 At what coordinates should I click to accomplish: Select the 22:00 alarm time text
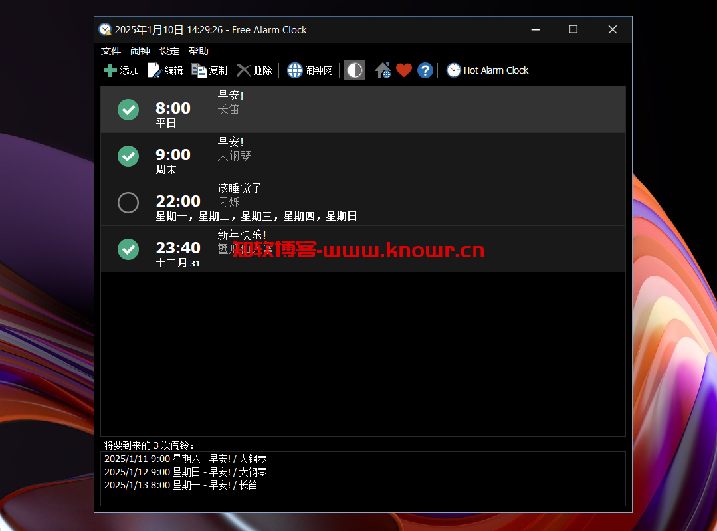pyautogui.click(x=178, y=201)
